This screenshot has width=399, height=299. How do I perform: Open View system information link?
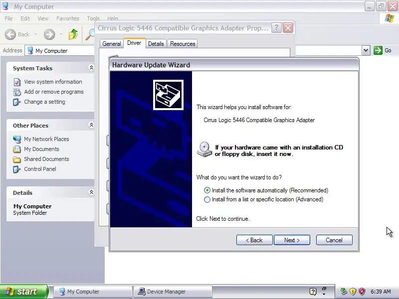coord(53,82)
